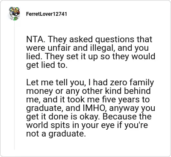The image size is (171, 157).
Task: Open FerretLover12741's avatar icon
Action: (x=14, y=14)
